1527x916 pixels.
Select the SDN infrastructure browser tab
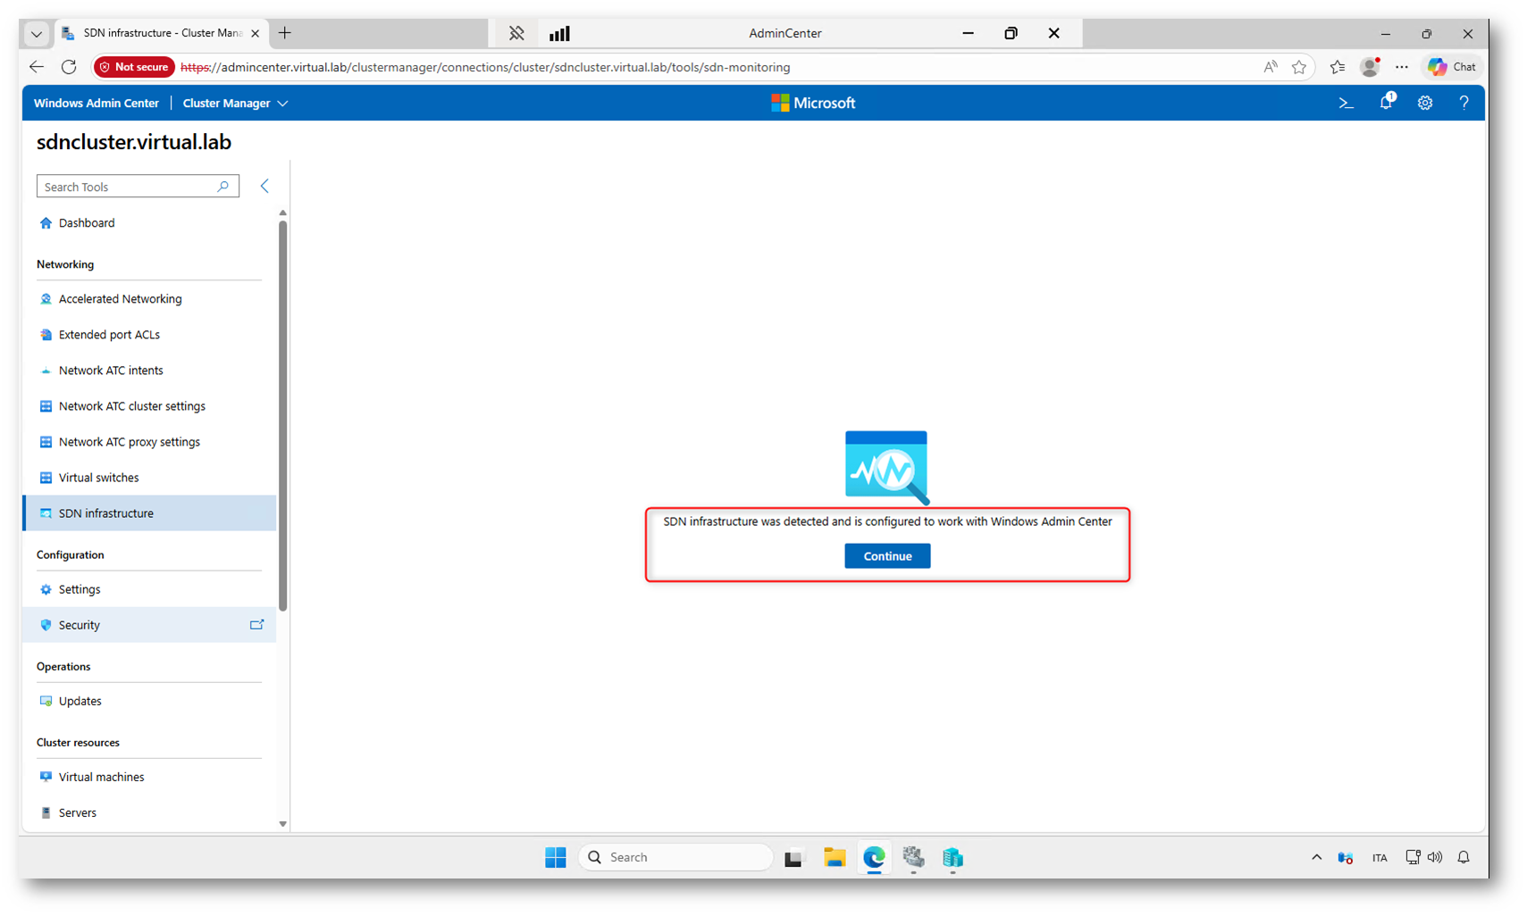[162, 33]
